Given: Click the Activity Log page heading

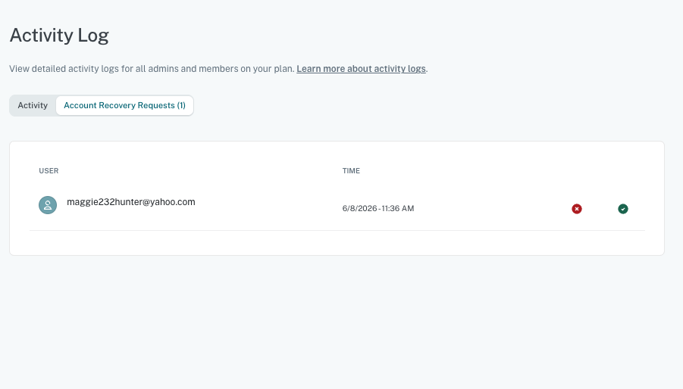Looking at the screenshot, I should point(59,36).
